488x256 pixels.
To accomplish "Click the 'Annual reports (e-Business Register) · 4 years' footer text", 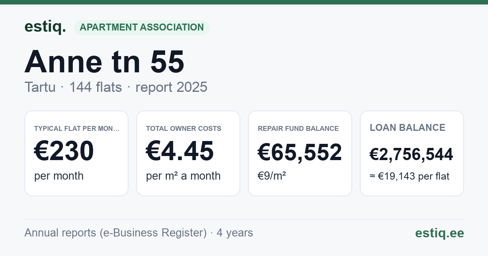I will click(x=139, y=233).
